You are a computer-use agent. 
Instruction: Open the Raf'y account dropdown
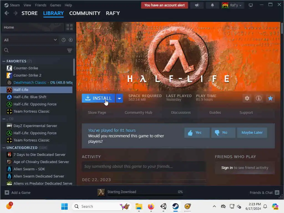233,5
